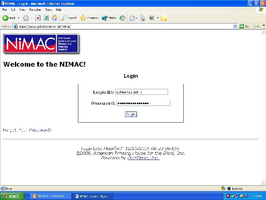266x200 pixels.
Task: Go to the Home page icon
Action: pyautogui.click(x=54, y=18)
